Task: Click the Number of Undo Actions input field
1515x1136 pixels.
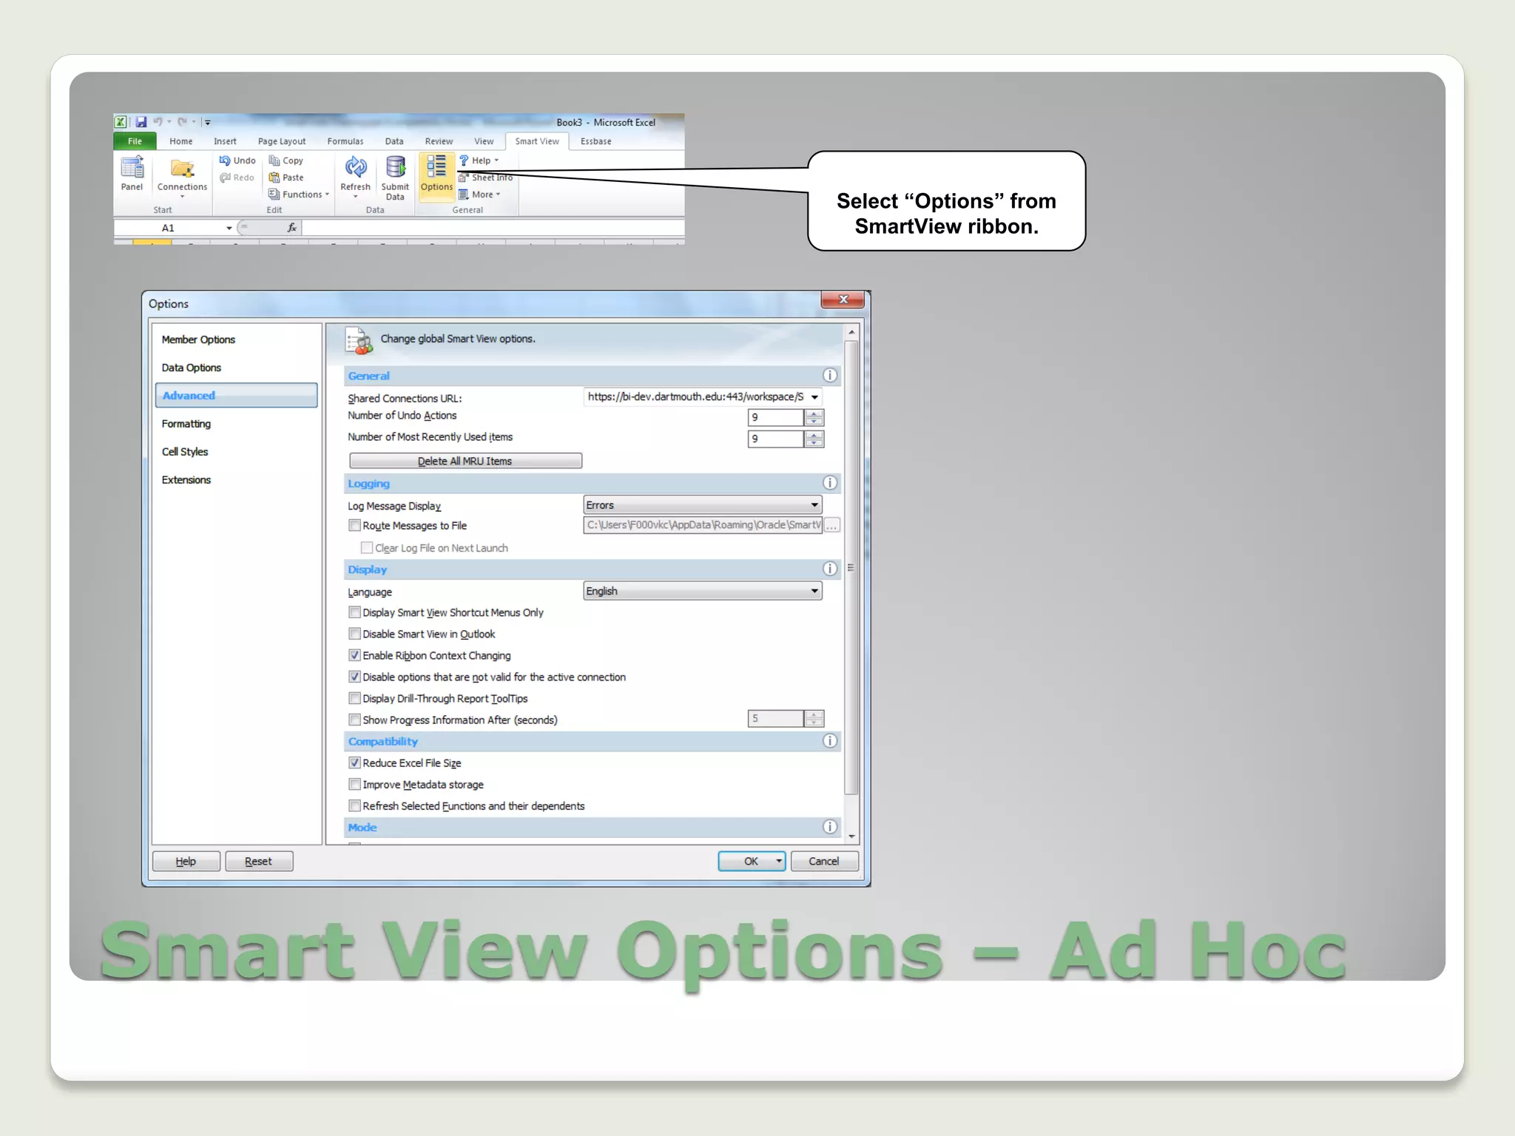Action: pos(775,417)
